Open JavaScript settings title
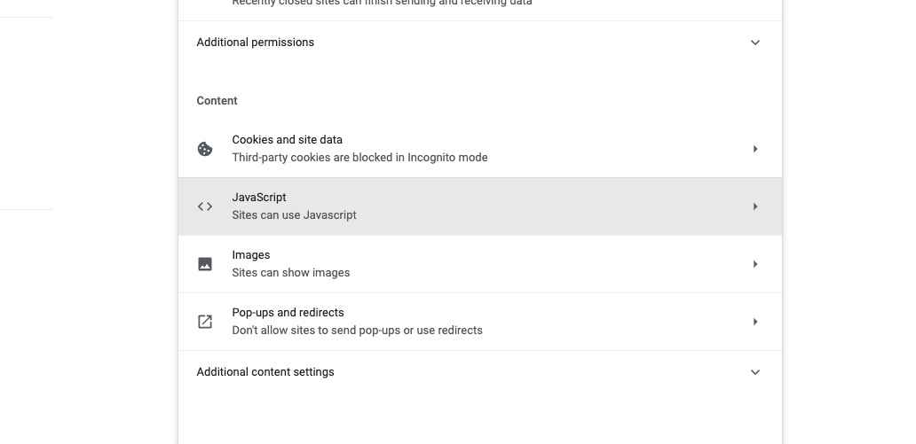This screenshot has width=916, height=444. tap(259, 198)
